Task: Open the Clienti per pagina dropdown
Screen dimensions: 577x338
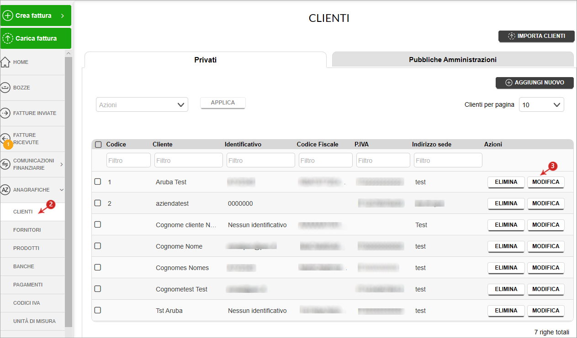Action: tap(541, 104)
